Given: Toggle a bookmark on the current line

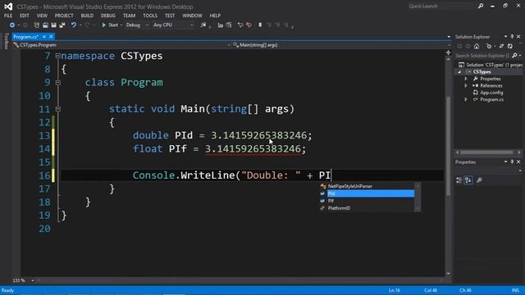Looking at the screenshot, I should [260, 25].
